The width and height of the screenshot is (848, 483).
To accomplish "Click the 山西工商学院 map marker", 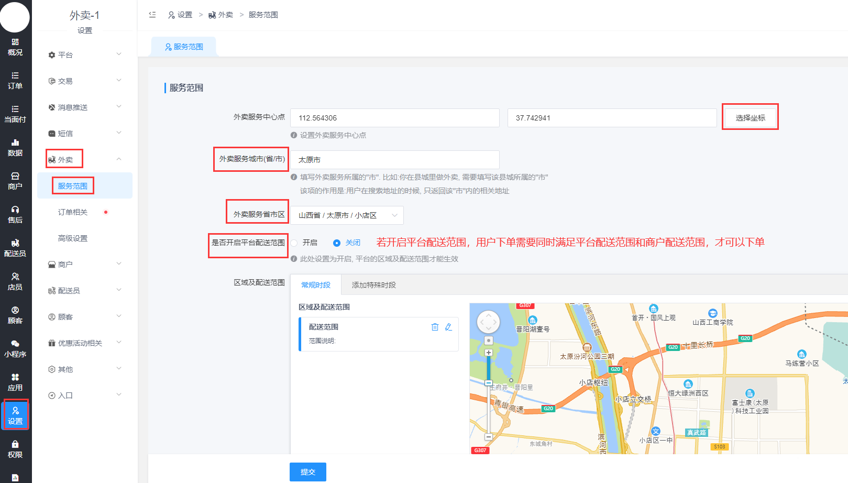I will point(712,313).
